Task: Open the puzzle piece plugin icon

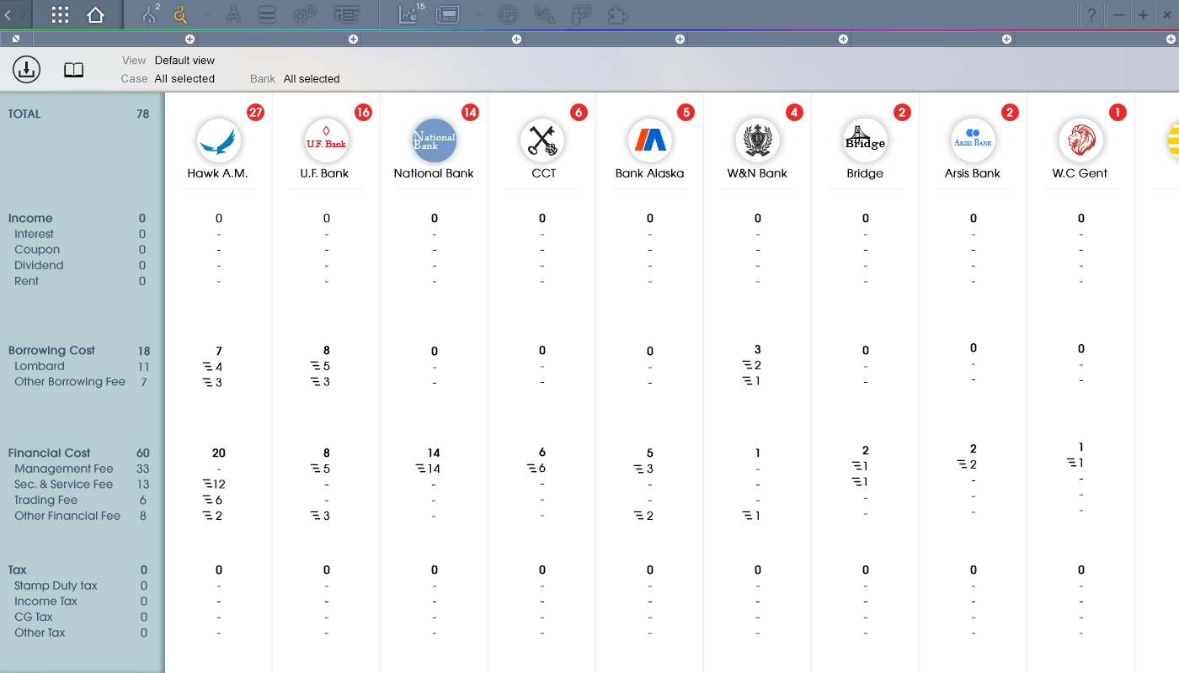Action: (x=618, y=14)
